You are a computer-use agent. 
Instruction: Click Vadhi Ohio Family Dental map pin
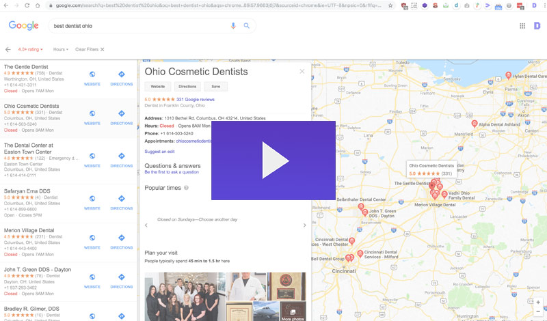click(444, 195)
